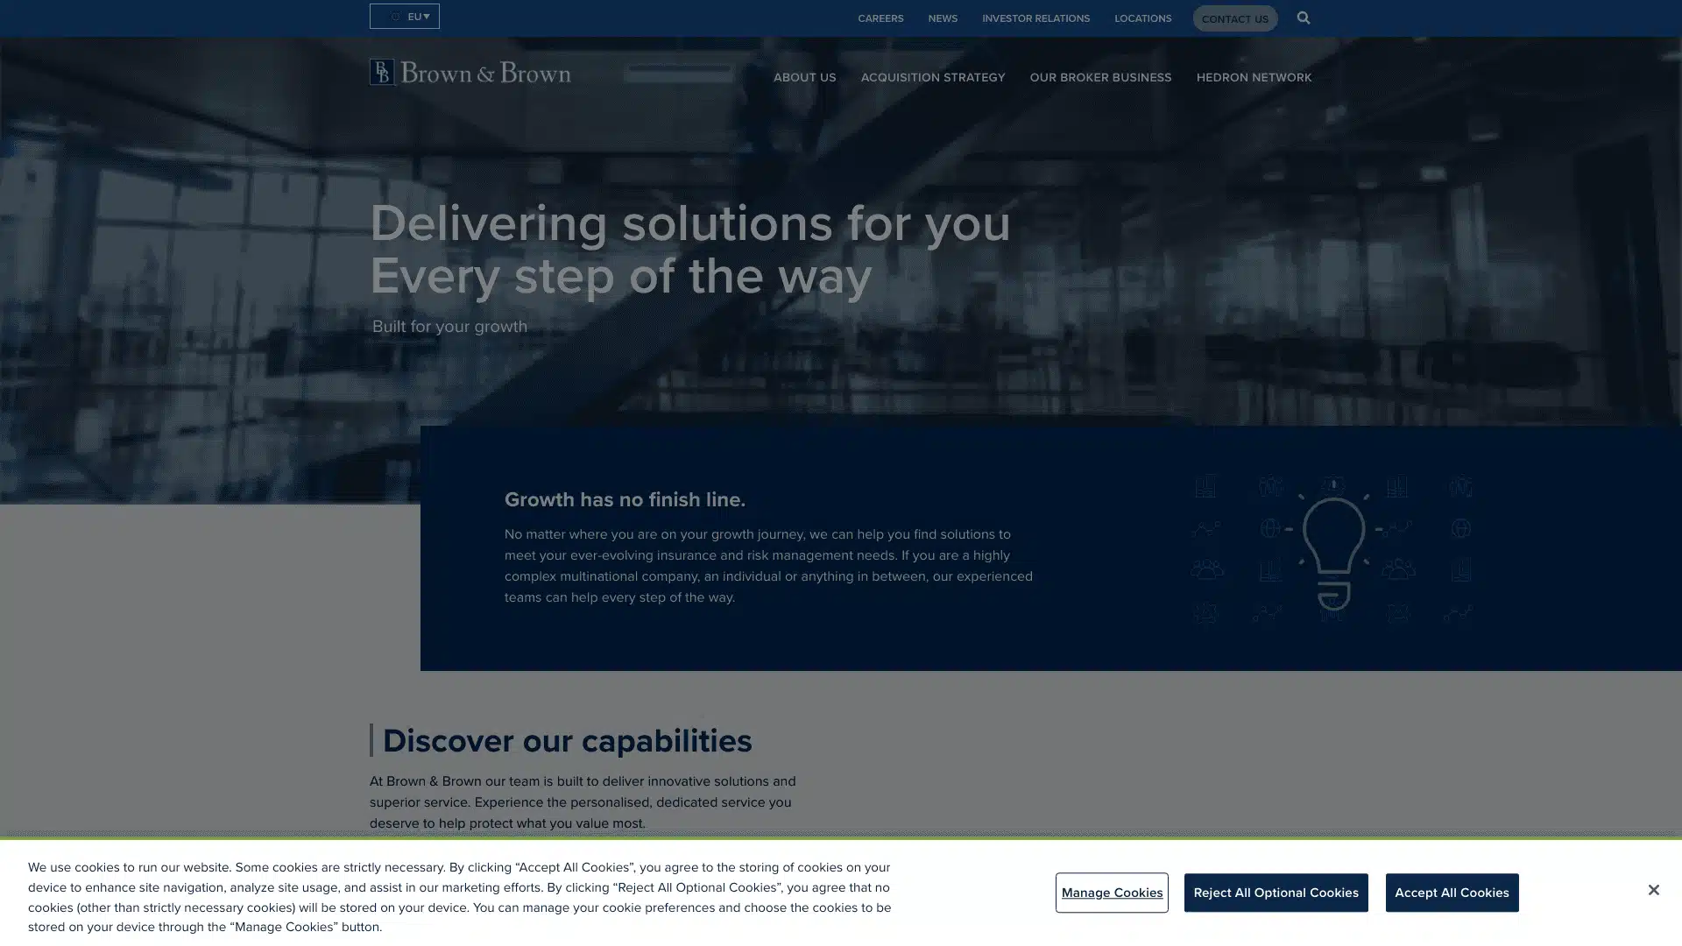Reject all optional cookies
Image resolution: width=1682 pixels, height=946 pixels.
1275,893
